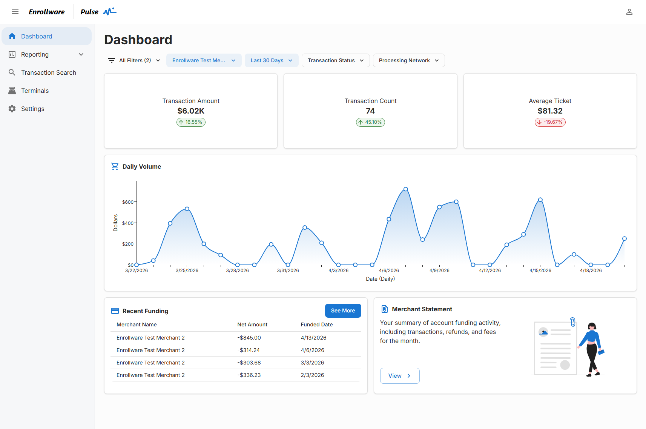Open the All Filters (2) dropdown
The height and width of the screenshot is (429, 646).
click(x=134, y=60)
